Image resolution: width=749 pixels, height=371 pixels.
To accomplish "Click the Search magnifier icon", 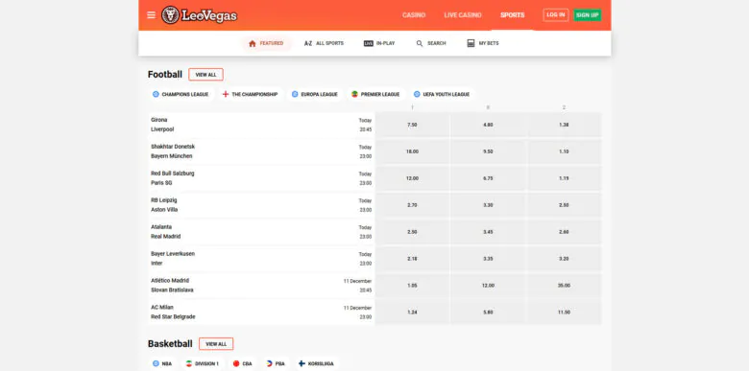I will [420, 43].
